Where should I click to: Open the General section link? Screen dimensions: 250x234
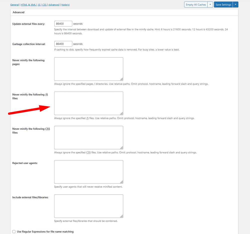click(x=14, y=5)
